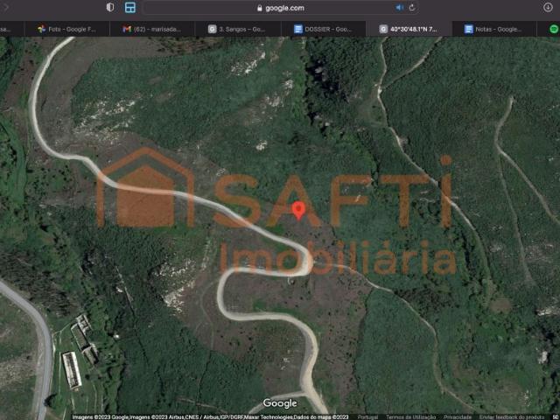Open the tab overview icon in the toolbar
Viewport: 560px width, 420px height.
(129, 7)
